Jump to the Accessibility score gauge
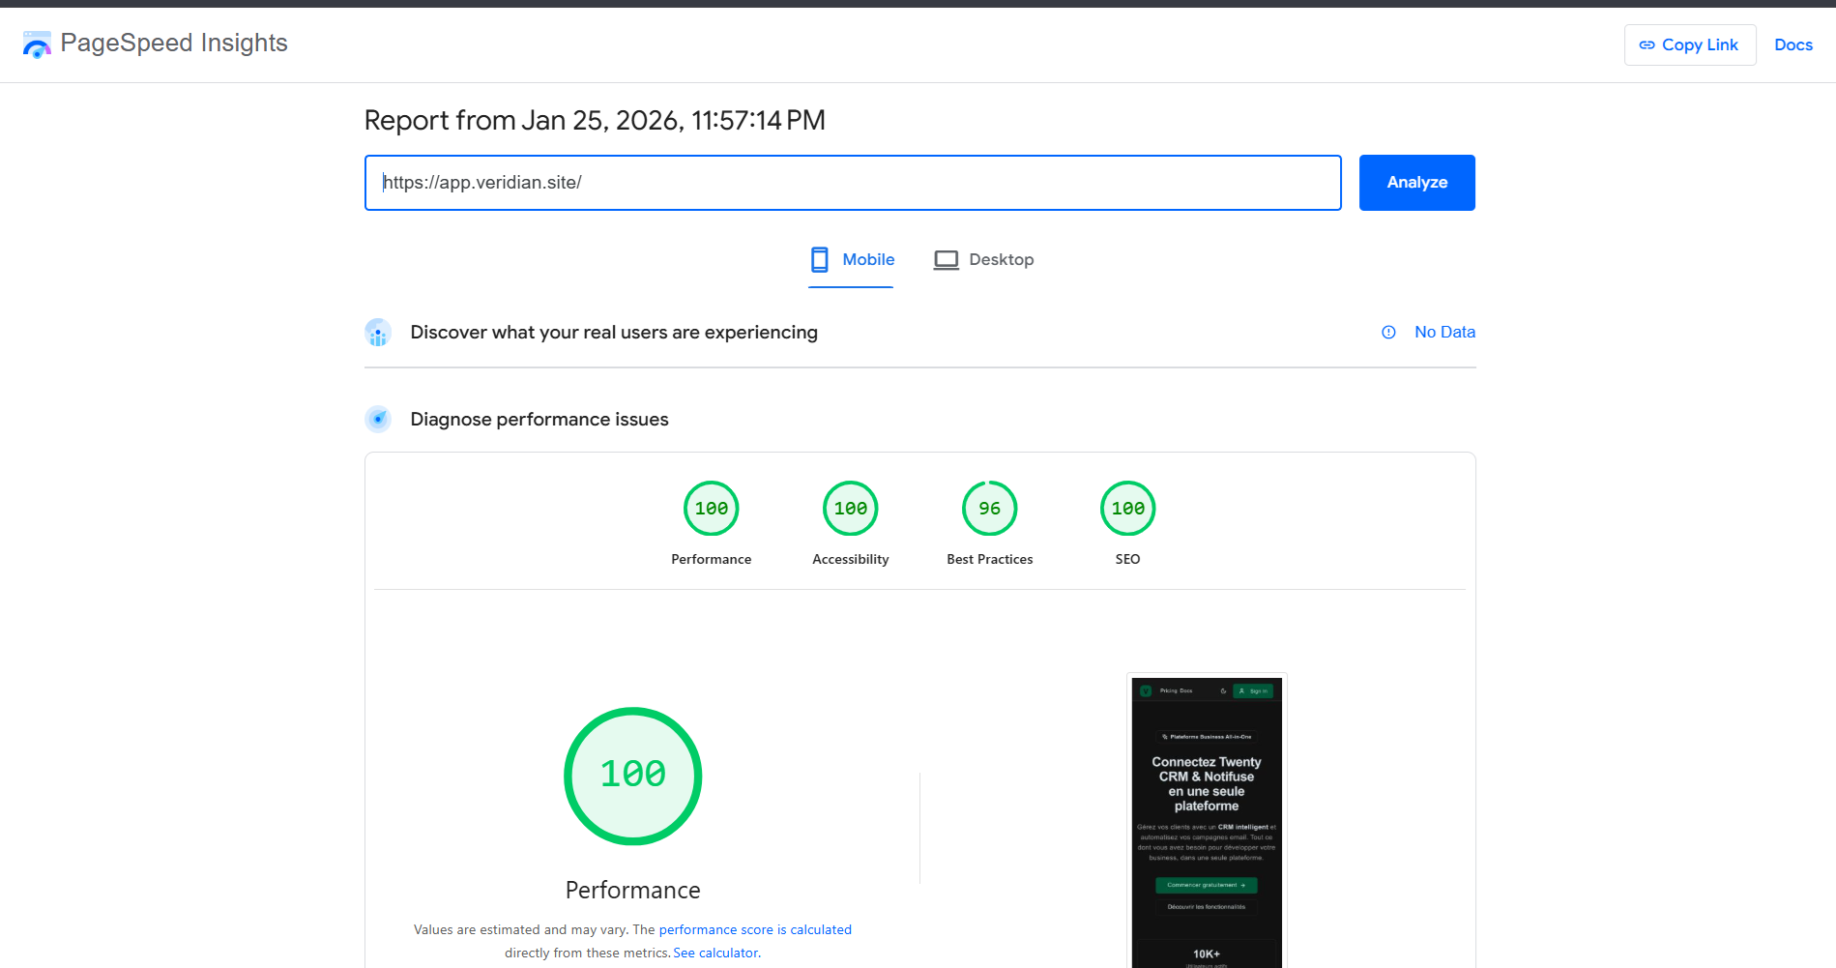The image size is (1836, 968). click(850, 509)
